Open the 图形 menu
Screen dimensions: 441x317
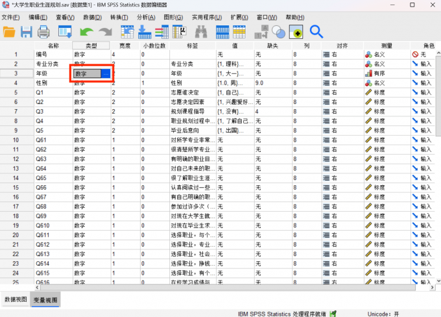click(173, 18)
